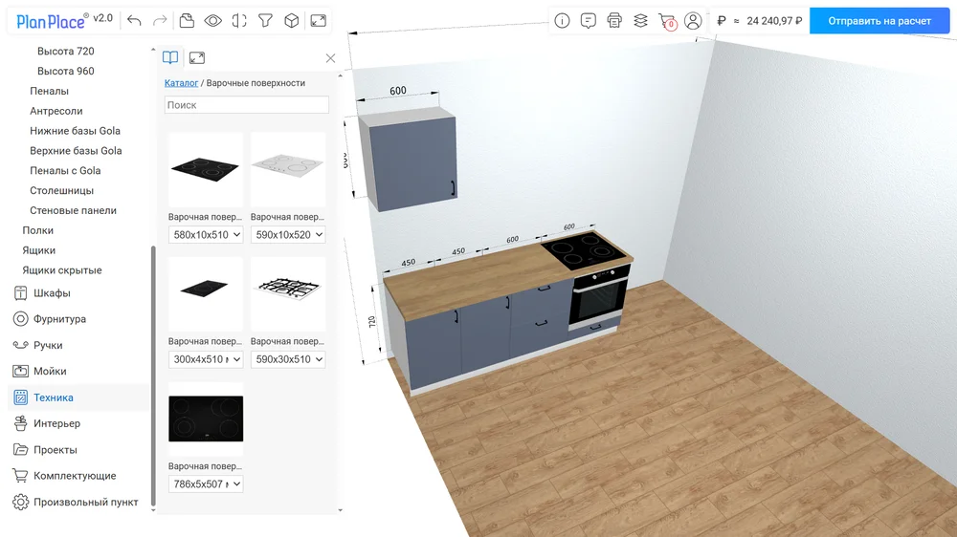Click the filter funnel icon
The image size is (957, 537).
click(266, 20)
